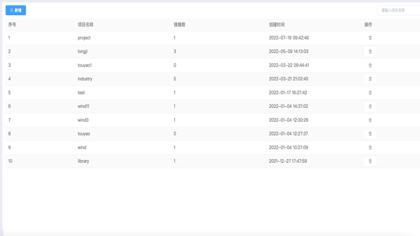The height and width of the screenshot is (236, 420).
Task: Focus the project name search field
Action: click(398, 10)
